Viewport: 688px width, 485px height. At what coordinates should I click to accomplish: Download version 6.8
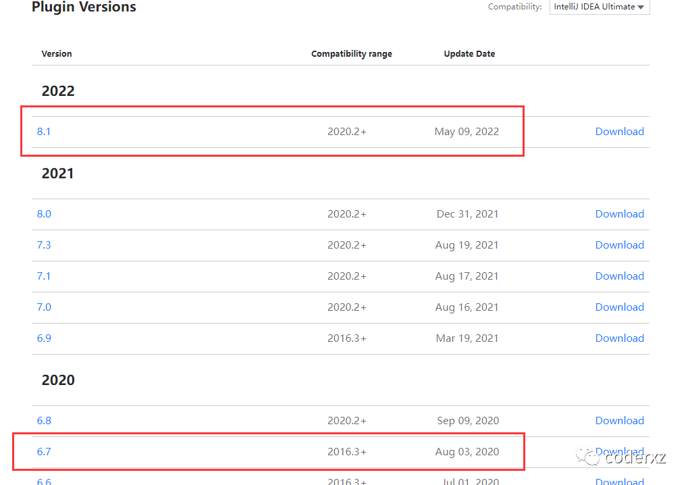tap(620, 421)
